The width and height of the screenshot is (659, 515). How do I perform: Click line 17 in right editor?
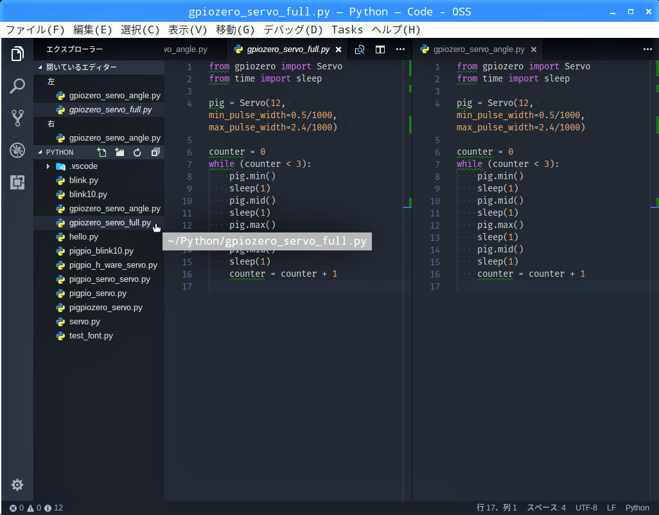553,286
